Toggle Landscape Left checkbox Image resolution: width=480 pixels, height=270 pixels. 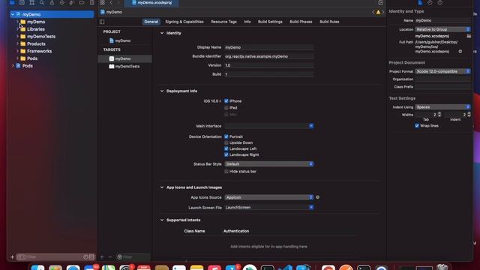coord(226,148)
